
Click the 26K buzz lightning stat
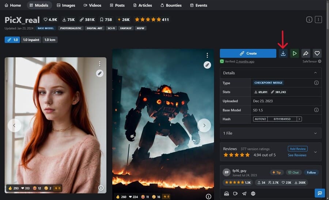[x=124, y=19]
